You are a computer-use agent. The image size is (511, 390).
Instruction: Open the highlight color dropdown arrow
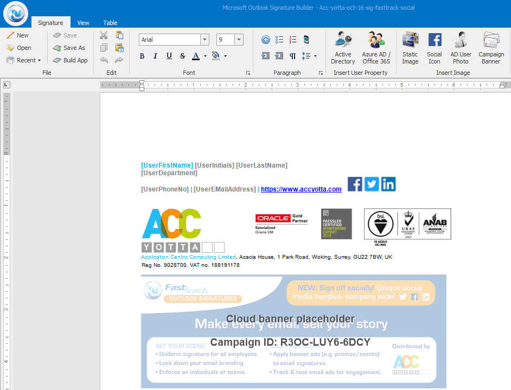[225, 56]
